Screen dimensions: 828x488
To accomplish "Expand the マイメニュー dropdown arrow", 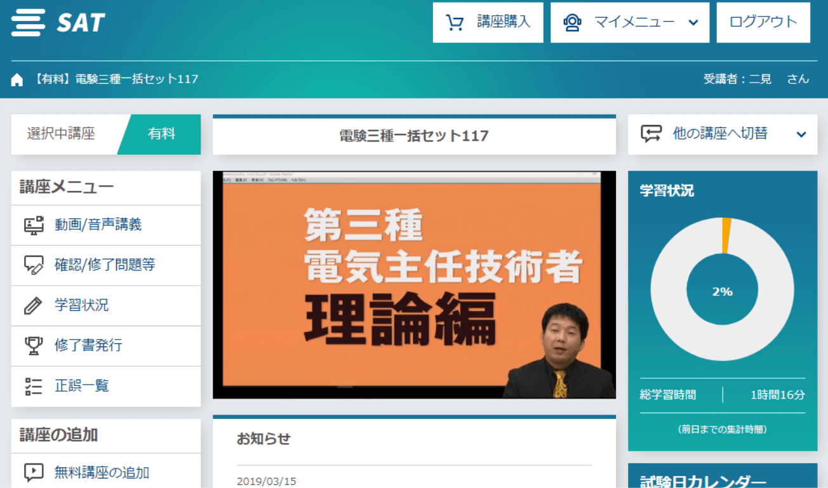I will (693, 23).
